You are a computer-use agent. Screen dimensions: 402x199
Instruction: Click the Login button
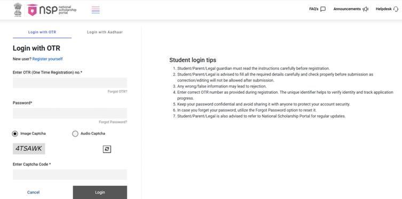100,193
